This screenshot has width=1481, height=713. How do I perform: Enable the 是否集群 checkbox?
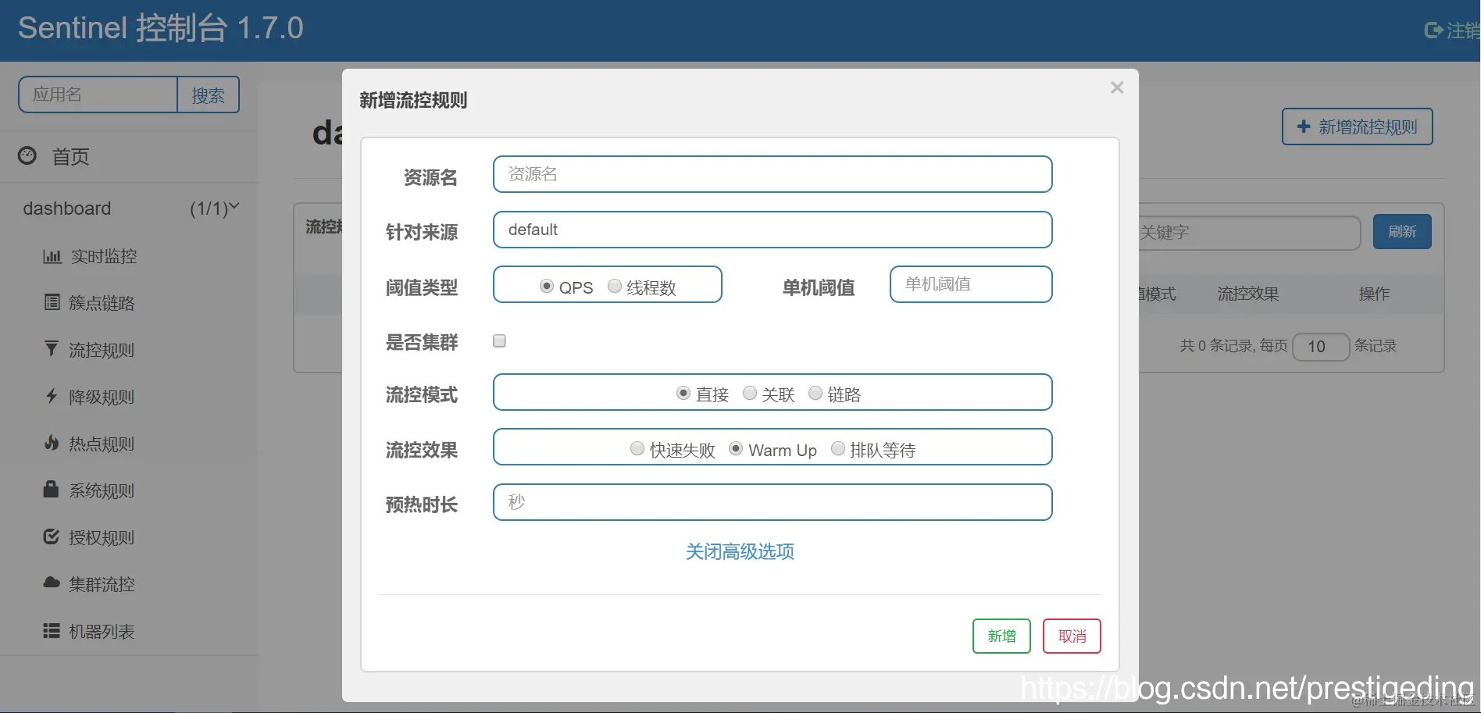point(498,340)
